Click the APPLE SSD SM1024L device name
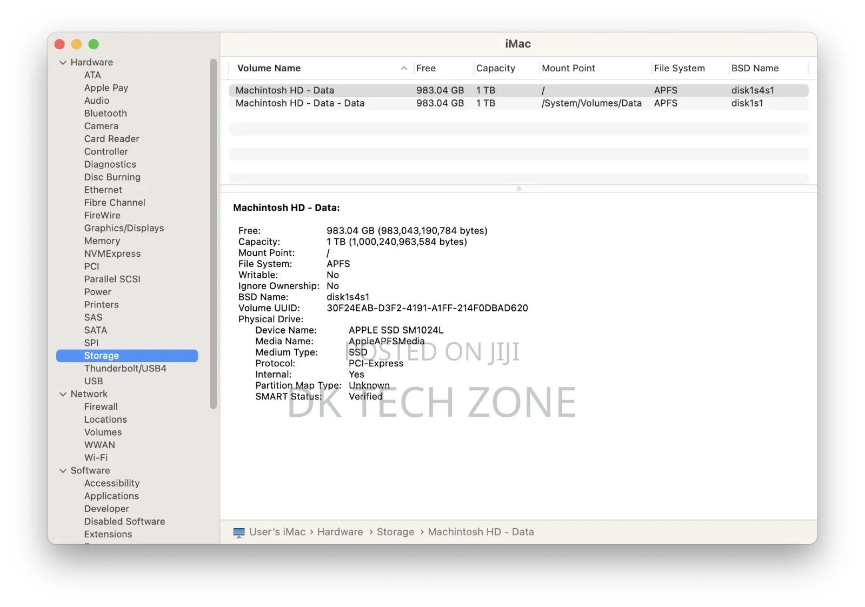This screenshot has height=607, width=865. point(396,330)
